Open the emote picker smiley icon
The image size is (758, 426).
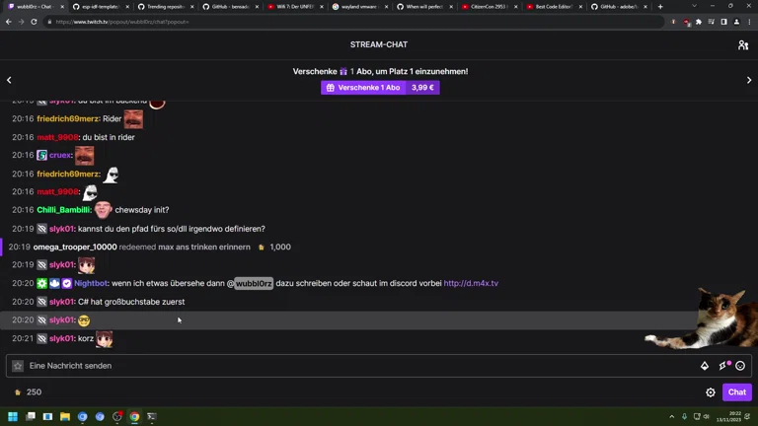740,366
